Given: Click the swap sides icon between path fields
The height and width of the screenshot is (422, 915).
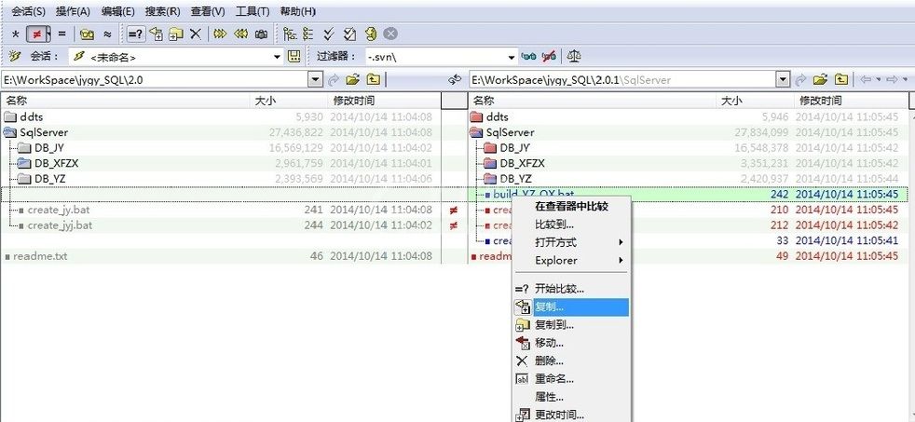Looking at the screenshot, I should [455, 80].
